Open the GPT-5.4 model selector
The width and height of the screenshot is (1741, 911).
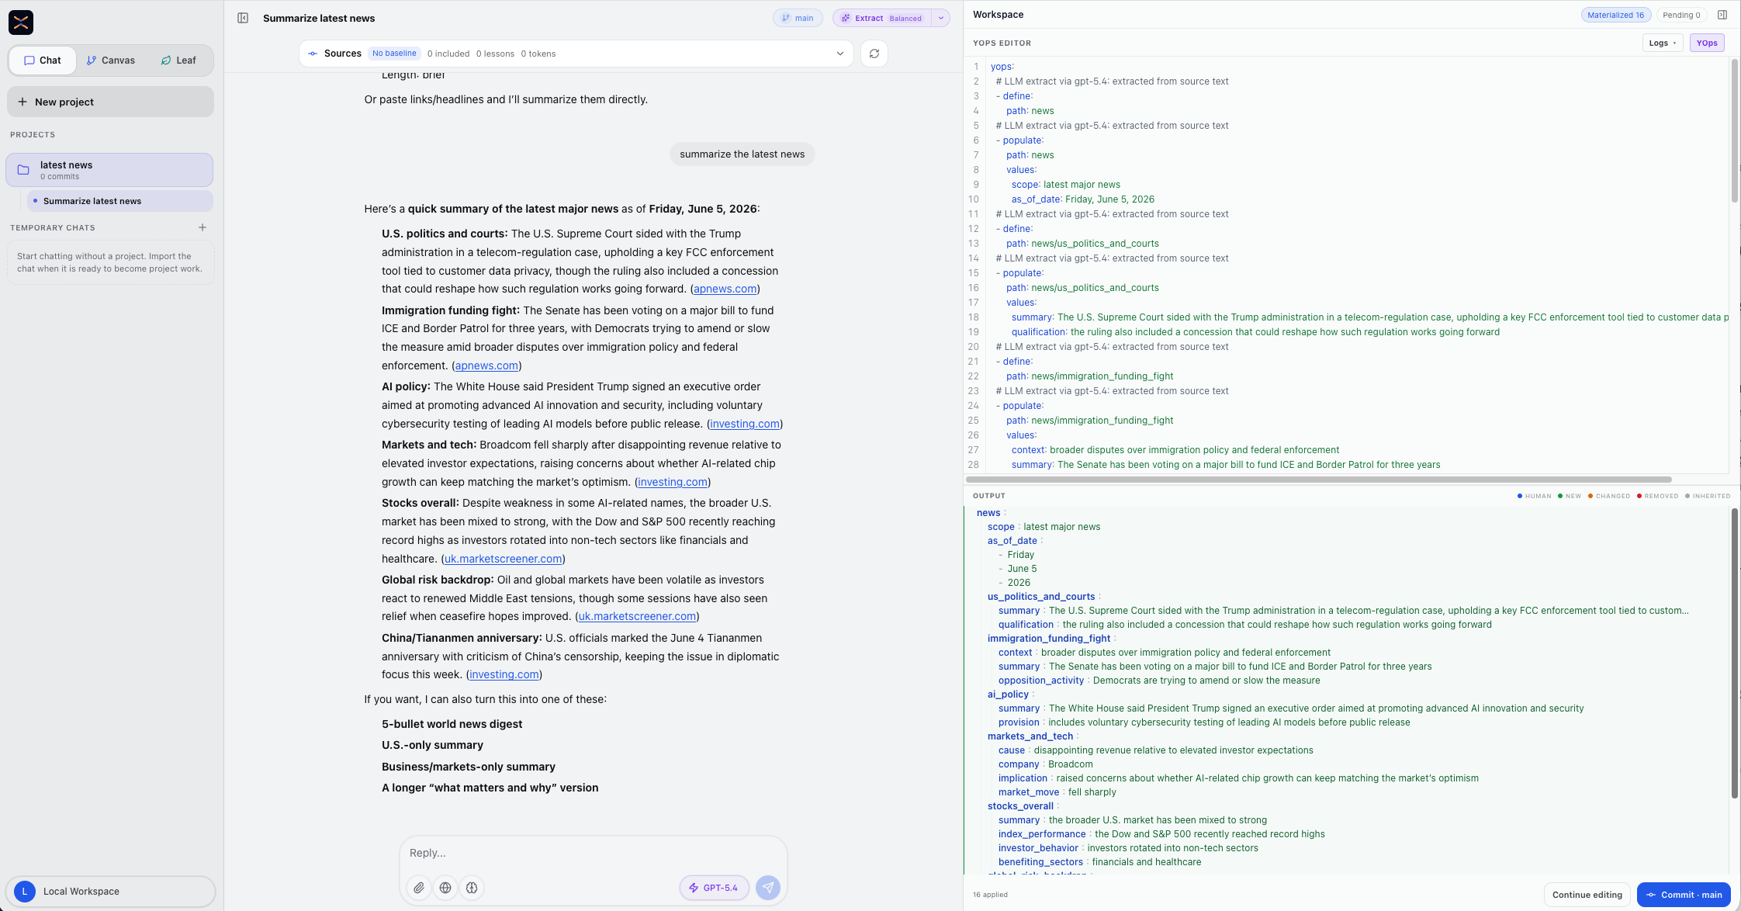tap(714, 888)
